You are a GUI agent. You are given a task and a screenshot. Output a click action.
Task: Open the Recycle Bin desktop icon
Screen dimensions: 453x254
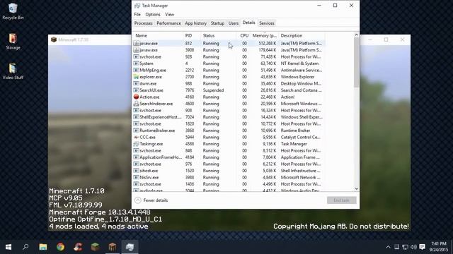coord(13,11)
